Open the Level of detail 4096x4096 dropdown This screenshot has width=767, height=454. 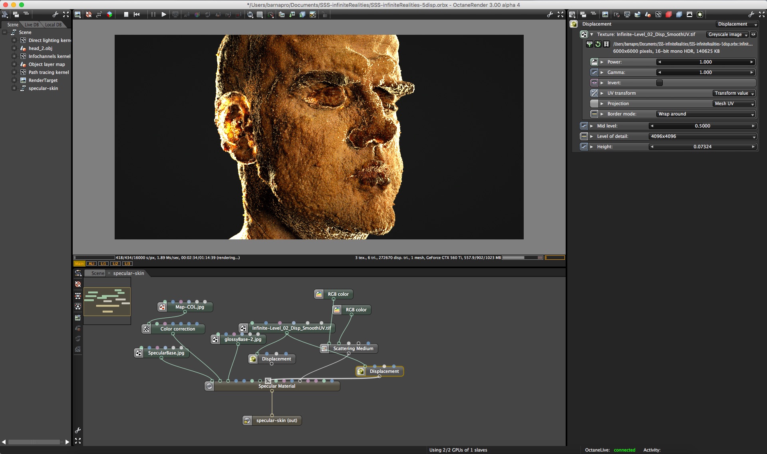[x=703, y=136]
